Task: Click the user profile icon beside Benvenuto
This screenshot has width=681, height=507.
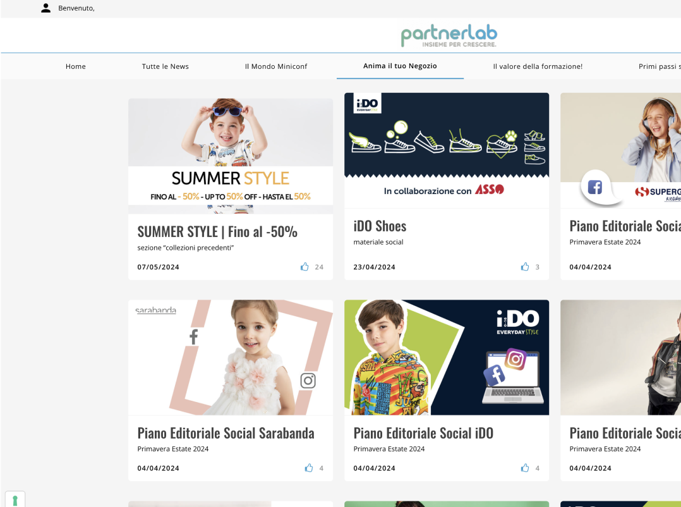Action: [45, 8]
